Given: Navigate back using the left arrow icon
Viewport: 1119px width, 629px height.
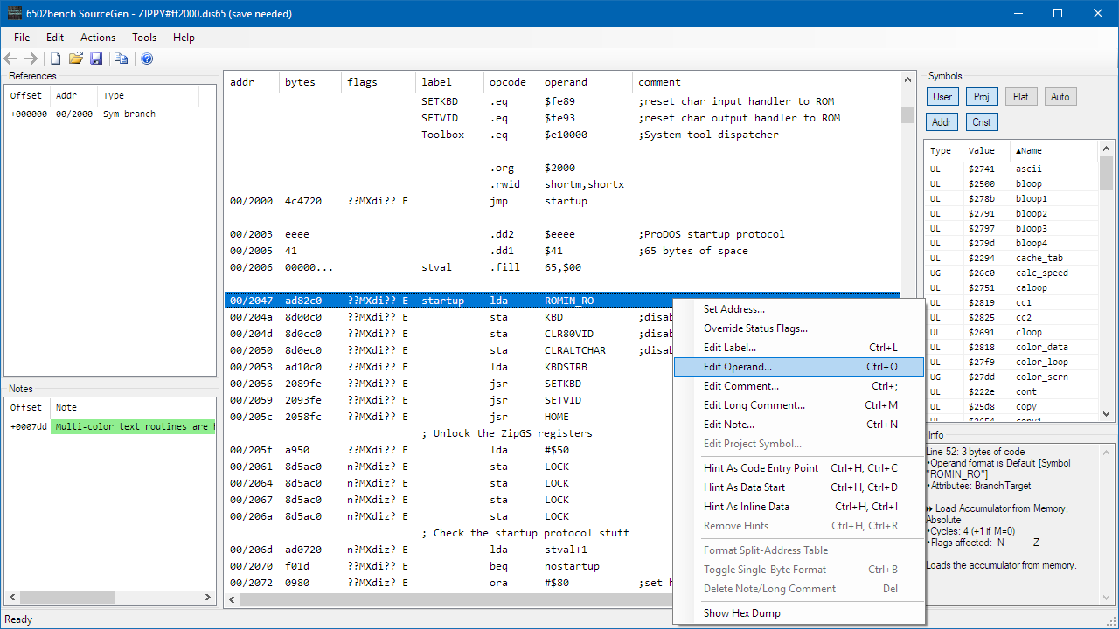Looking at the screenshot, I should pyautogui.click(x=10, y=58).
